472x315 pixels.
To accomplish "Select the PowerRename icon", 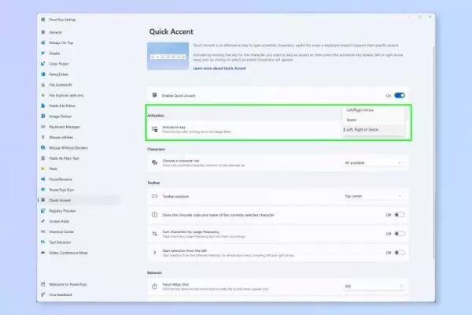I will click(43, 179).
